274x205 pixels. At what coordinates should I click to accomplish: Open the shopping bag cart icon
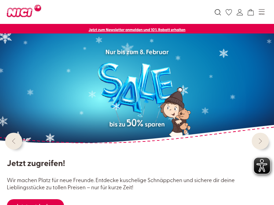[x=251, y=12]
